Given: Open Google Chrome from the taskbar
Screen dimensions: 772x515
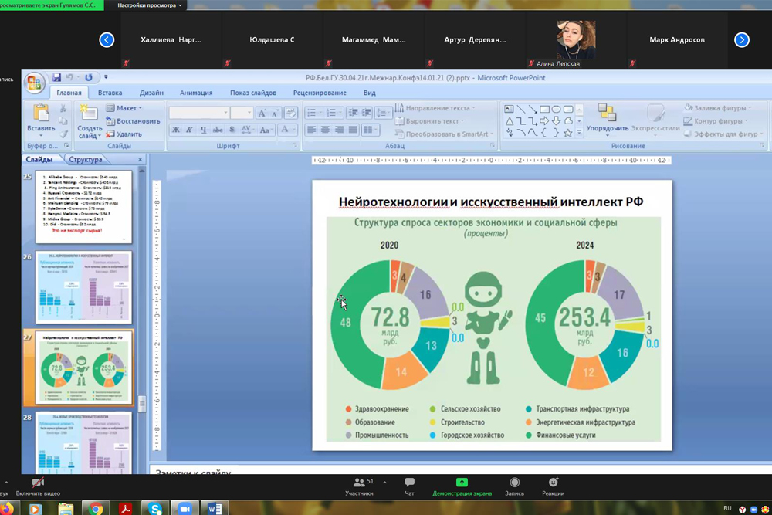Looking at the screenshot, I should pos(96,508).
